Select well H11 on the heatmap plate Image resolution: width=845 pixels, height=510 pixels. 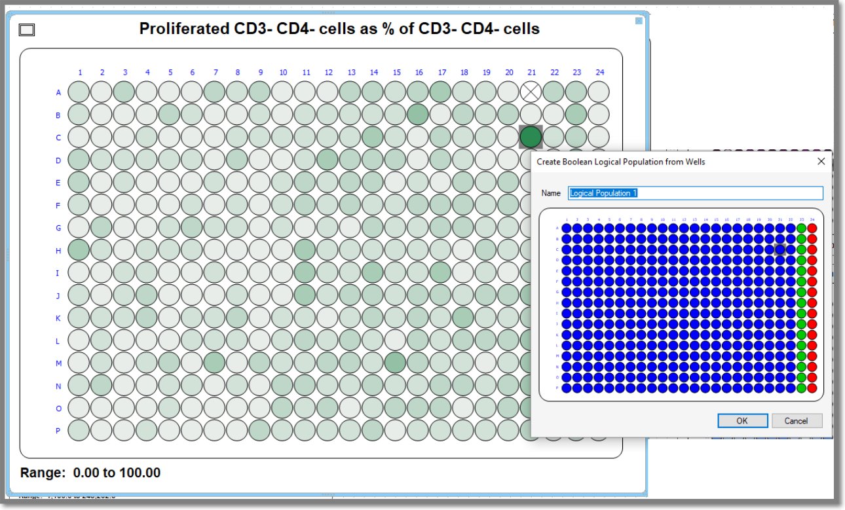305,251
